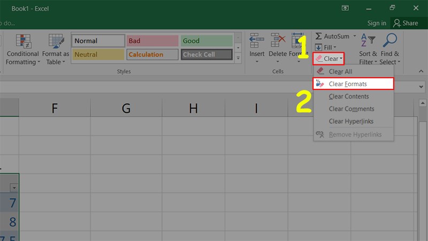Screen dimensions: 428x241
Task: Open Conditional Formatting menu
Action: [x=22, y=49]
